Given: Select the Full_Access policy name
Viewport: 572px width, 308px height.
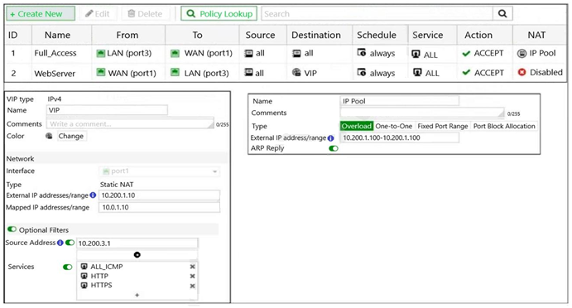Looking at the screenshot, I should [55, 53].
